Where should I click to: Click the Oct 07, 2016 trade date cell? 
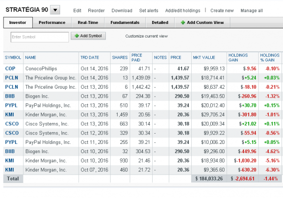click(x=94, y=170)
